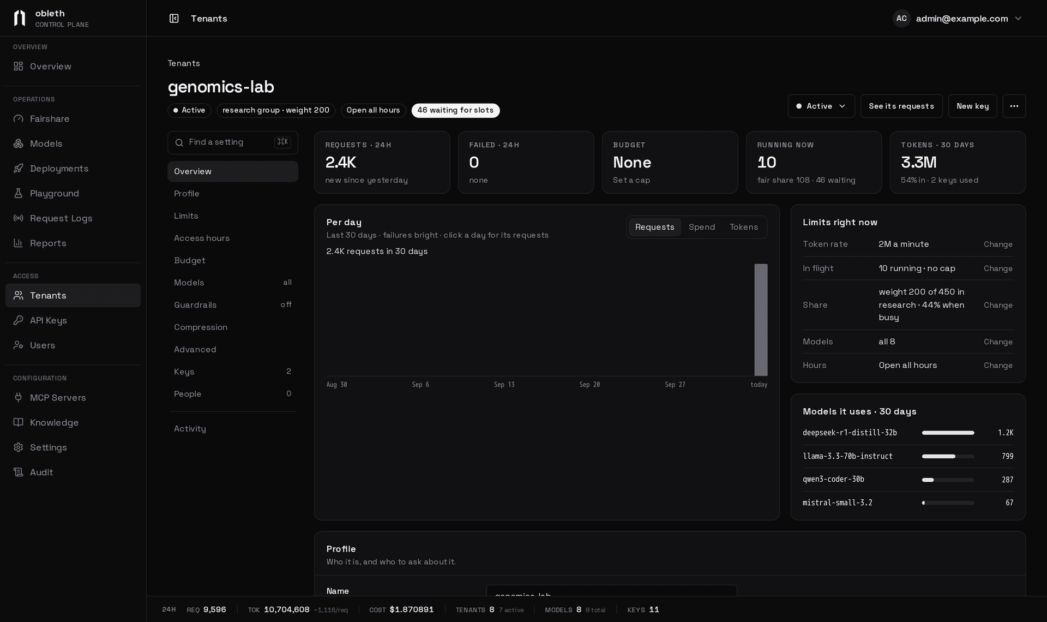The image size is (1047, 622).
Task: Click the Audit scroll icon
Action: (x=19, y=472)
